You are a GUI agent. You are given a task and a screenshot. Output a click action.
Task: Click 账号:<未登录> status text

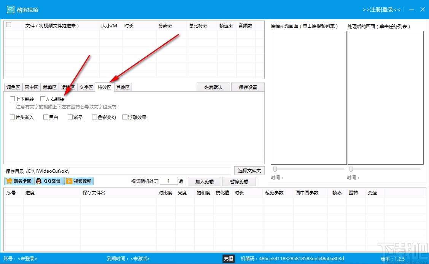click(x=20, y=259)
